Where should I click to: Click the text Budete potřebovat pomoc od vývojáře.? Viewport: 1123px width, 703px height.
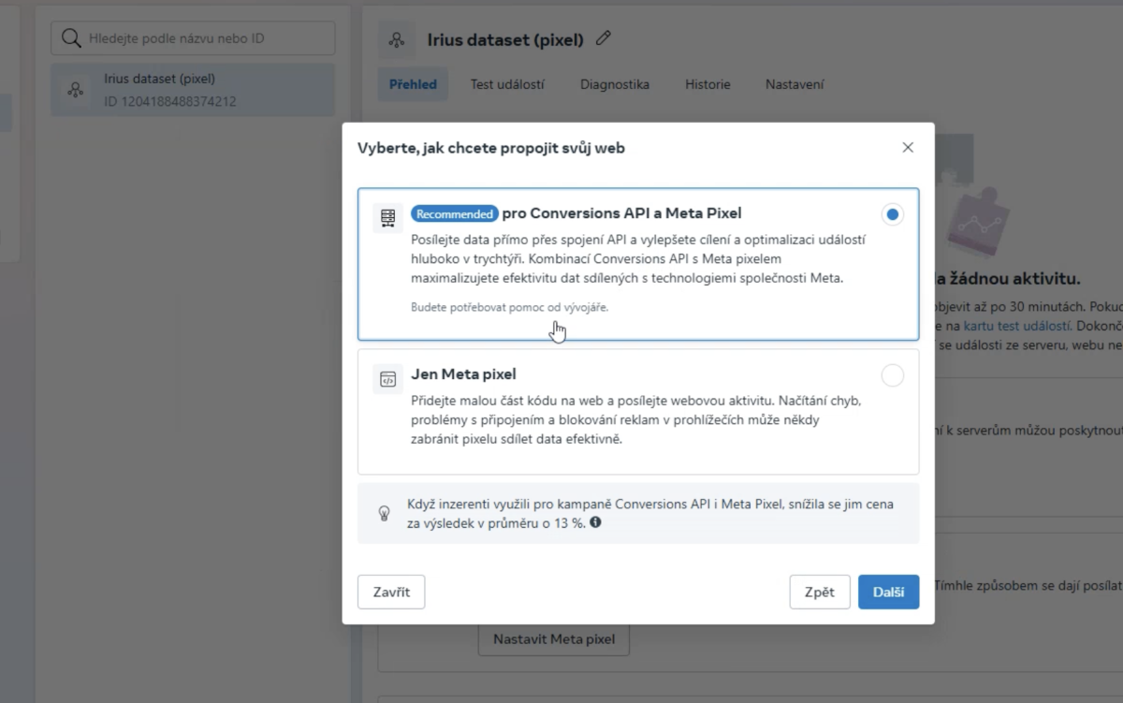(x=510, y=307)
